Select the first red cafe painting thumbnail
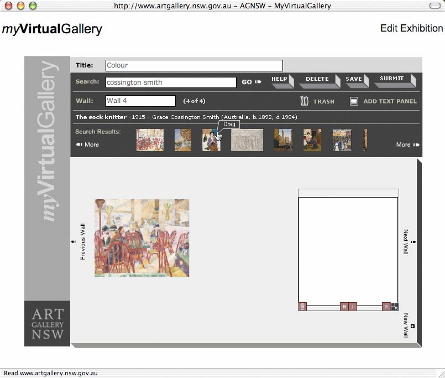 point(150,140)
